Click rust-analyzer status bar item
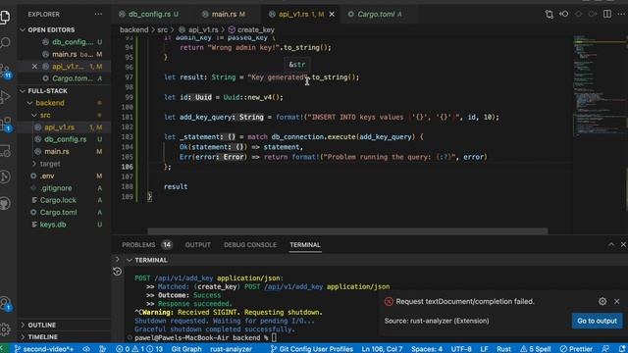The width and height of the screenshot is (628, 353). coord(232,349)
